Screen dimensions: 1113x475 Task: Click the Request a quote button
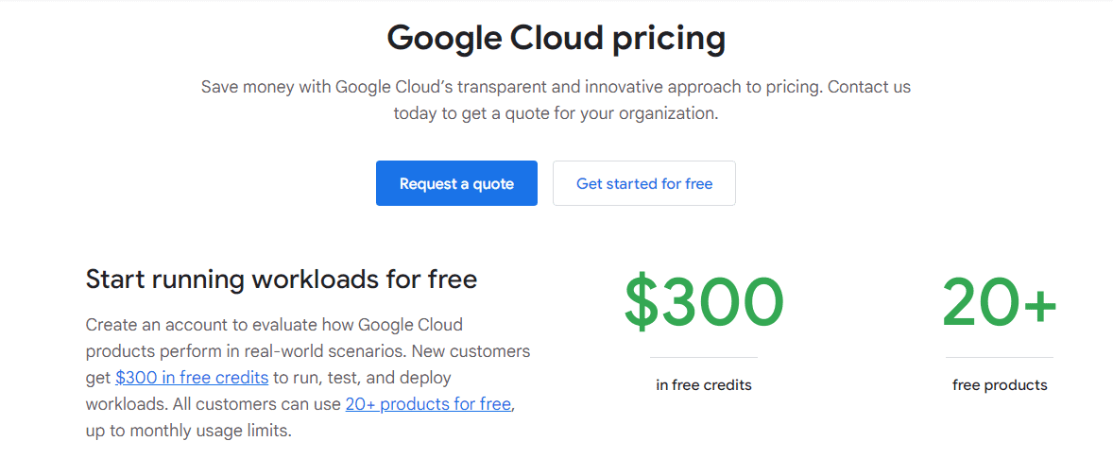coord(456,183)
